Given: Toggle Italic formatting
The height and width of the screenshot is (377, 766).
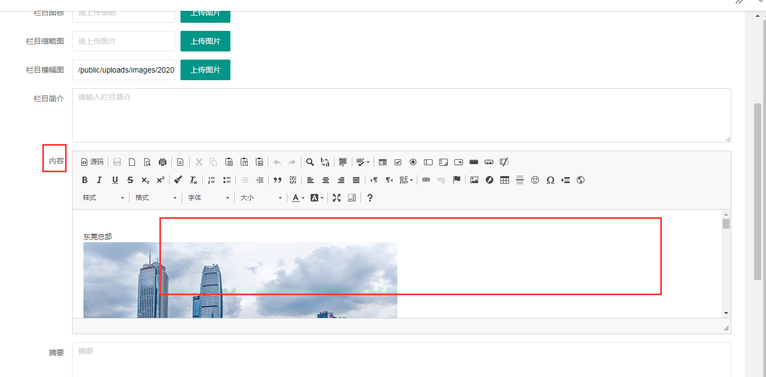Looking at the screenshot, I should [100, 180].
